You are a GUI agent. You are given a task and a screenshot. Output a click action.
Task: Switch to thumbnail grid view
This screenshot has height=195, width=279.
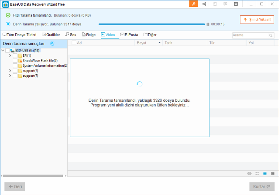[x=257, y=174]
